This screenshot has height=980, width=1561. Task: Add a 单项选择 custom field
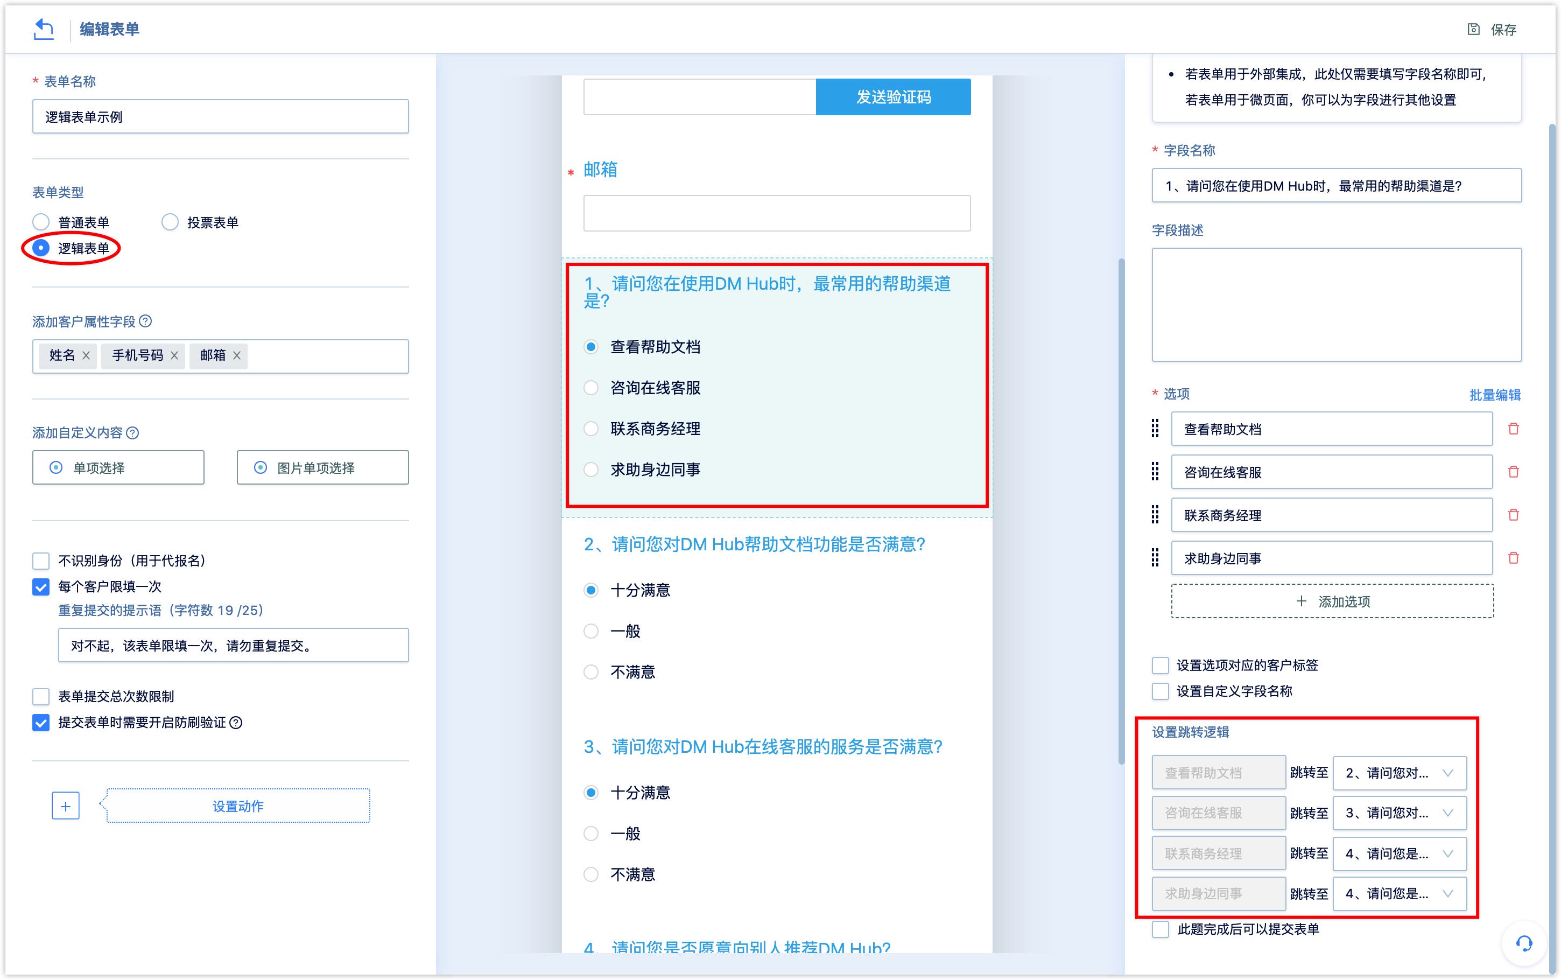click(x=118, y=467)
